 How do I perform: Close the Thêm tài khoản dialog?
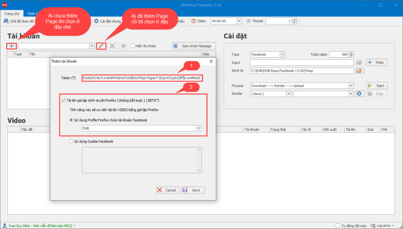click(211, 61)
